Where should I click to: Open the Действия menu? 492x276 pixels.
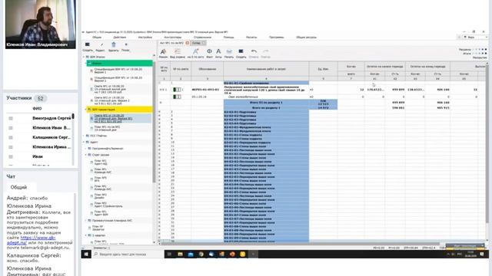[x=120, y=38]
